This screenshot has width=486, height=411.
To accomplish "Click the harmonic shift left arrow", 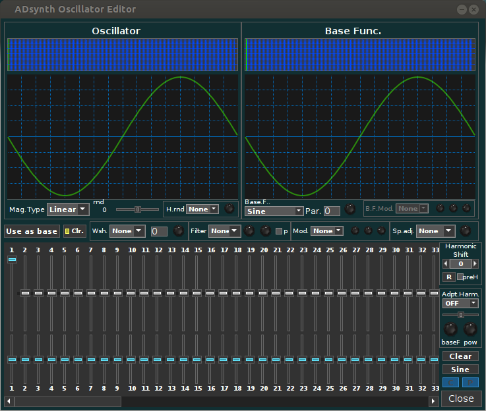I will pos(446,263).
